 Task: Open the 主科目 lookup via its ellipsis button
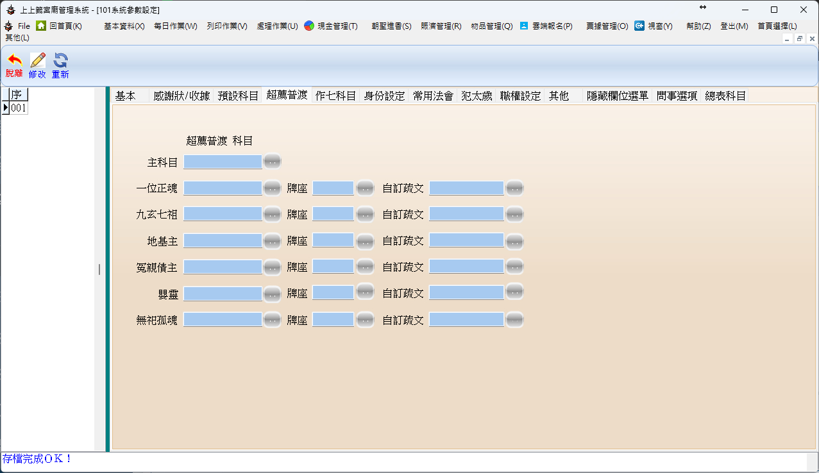point(271,162)
